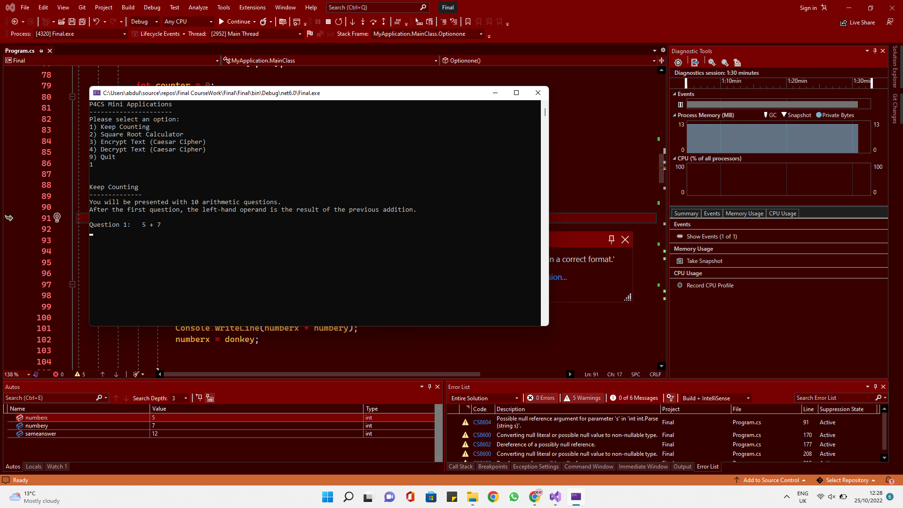Screen dimensions: 903x508
Task: Click Zoom In icon in Diagnostic Tools
Action: click(x=712, y=63)
